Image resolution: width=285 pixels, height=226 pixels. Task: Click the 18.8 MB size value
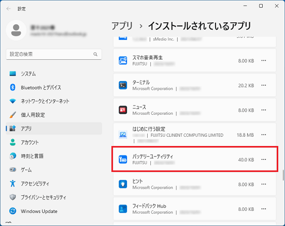(245, 135)
